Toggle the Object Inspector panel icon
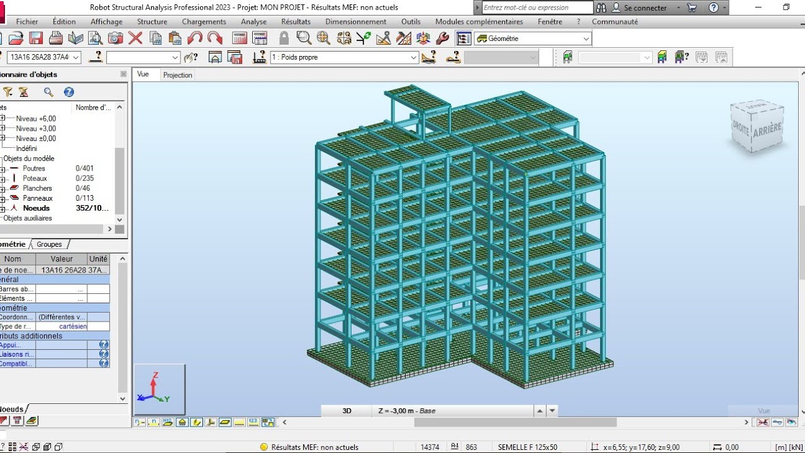 464,38
